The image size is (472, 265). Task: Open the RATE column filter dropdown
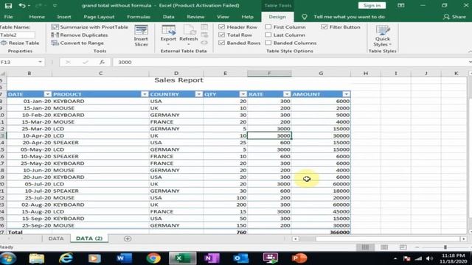tap(287, 94)
